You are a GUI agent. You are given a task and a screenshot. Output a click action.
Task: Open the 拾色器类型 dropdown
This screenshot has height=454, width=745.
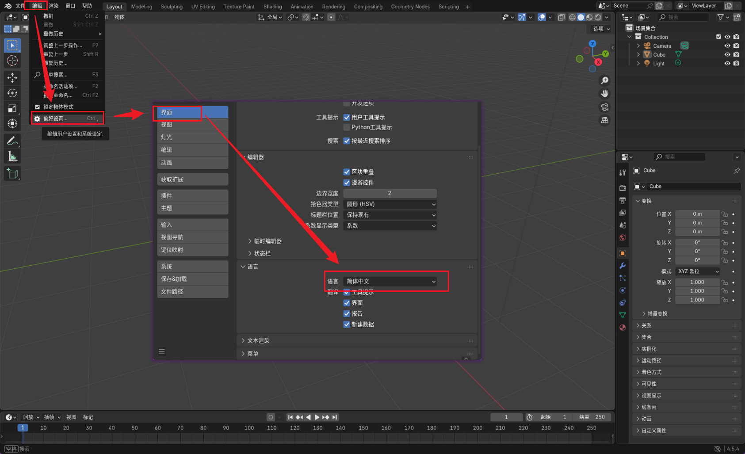(390, 204)
